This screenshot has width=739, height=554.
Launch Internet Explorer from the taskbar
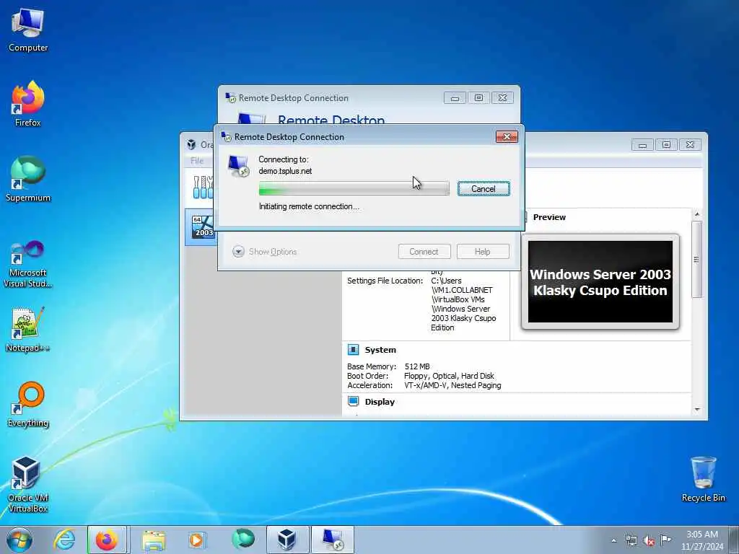pyautogui.click(x=64, y=540)
